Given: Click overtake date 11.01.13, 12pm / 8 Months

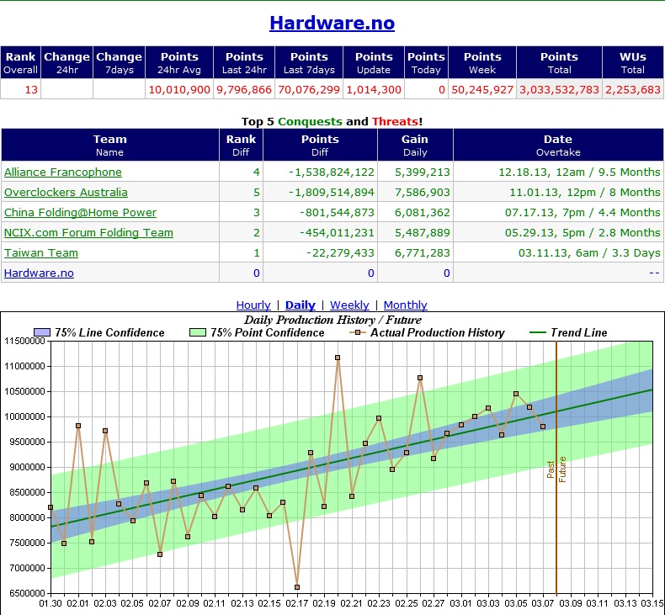Looking at the screenshot, I should pyautogui.click(x=585, y=192).
